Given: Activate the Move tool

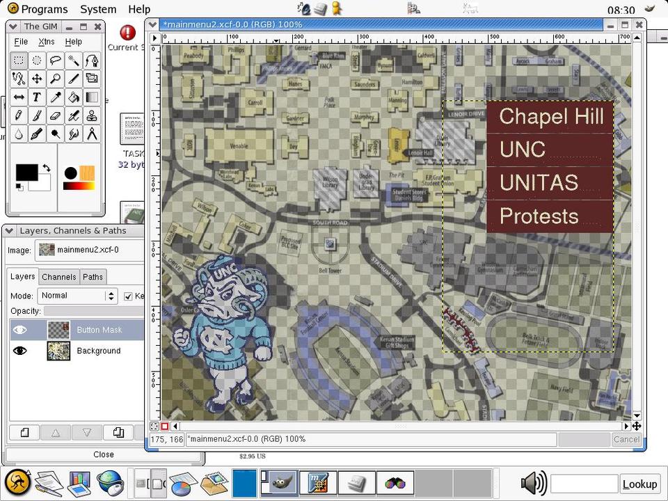Looking at the screenshot, I should click(x=37, y=79).
